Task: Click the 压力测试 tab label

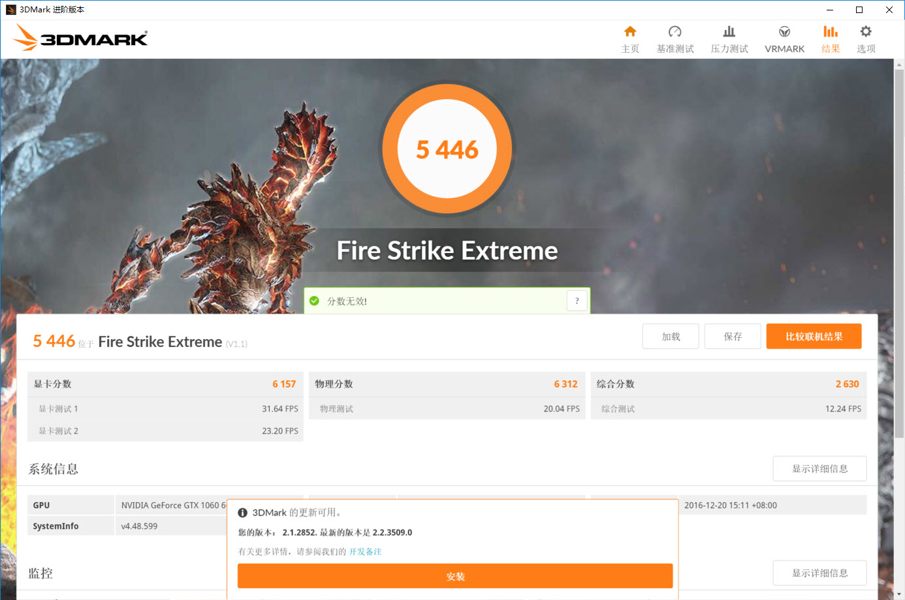Action: [x=729, y=49]
